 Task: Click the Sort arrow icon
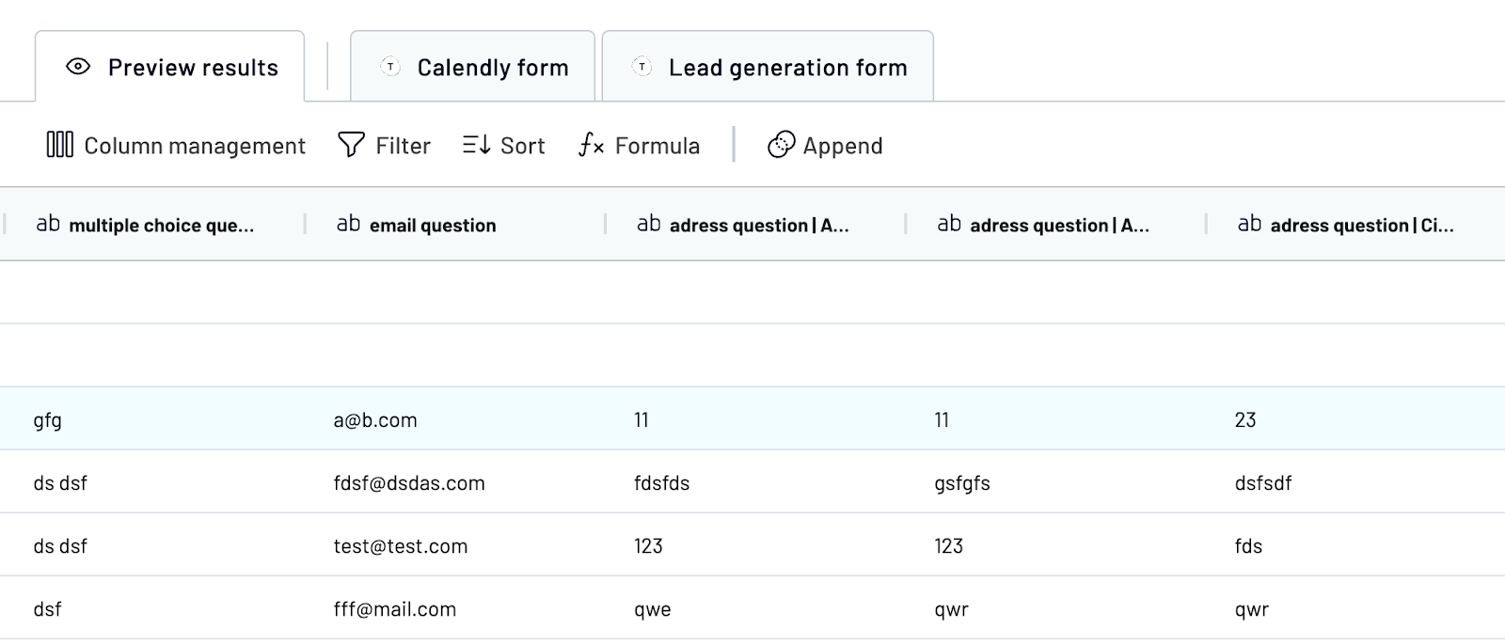[477, 145]
